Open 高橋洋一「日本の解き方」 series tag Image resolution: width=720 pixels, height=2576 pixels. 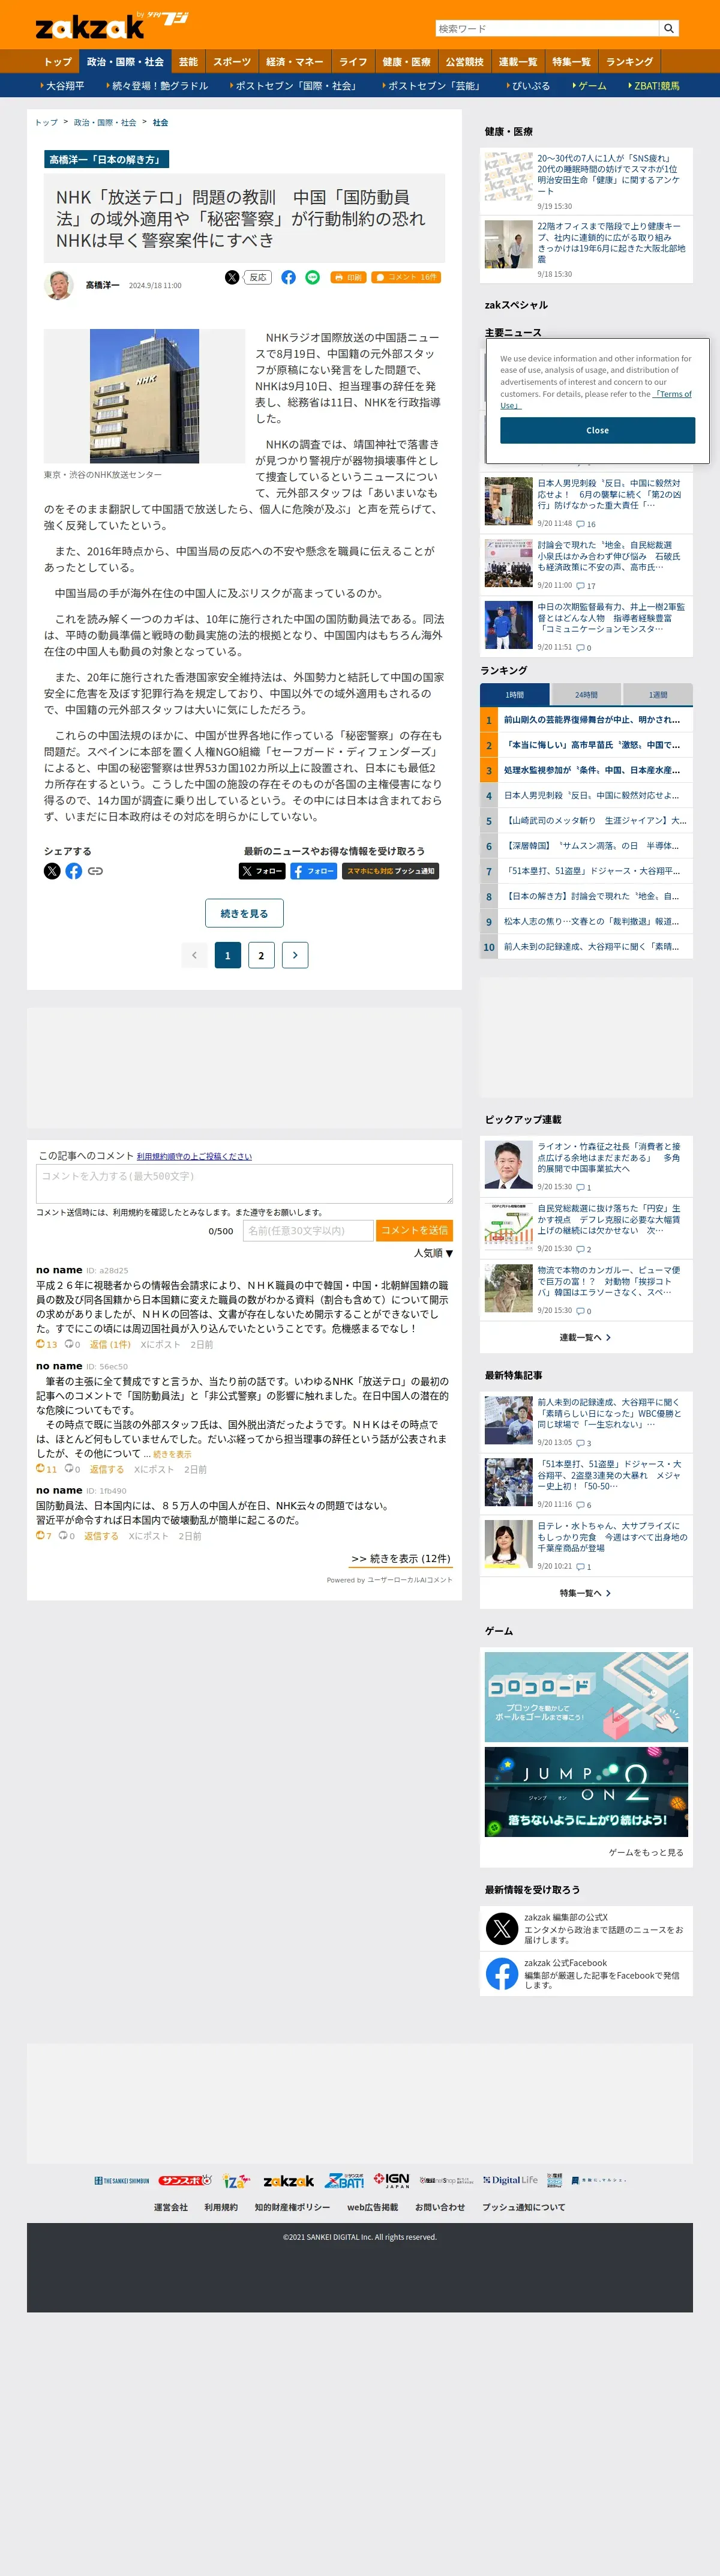(x=106, y=160)
